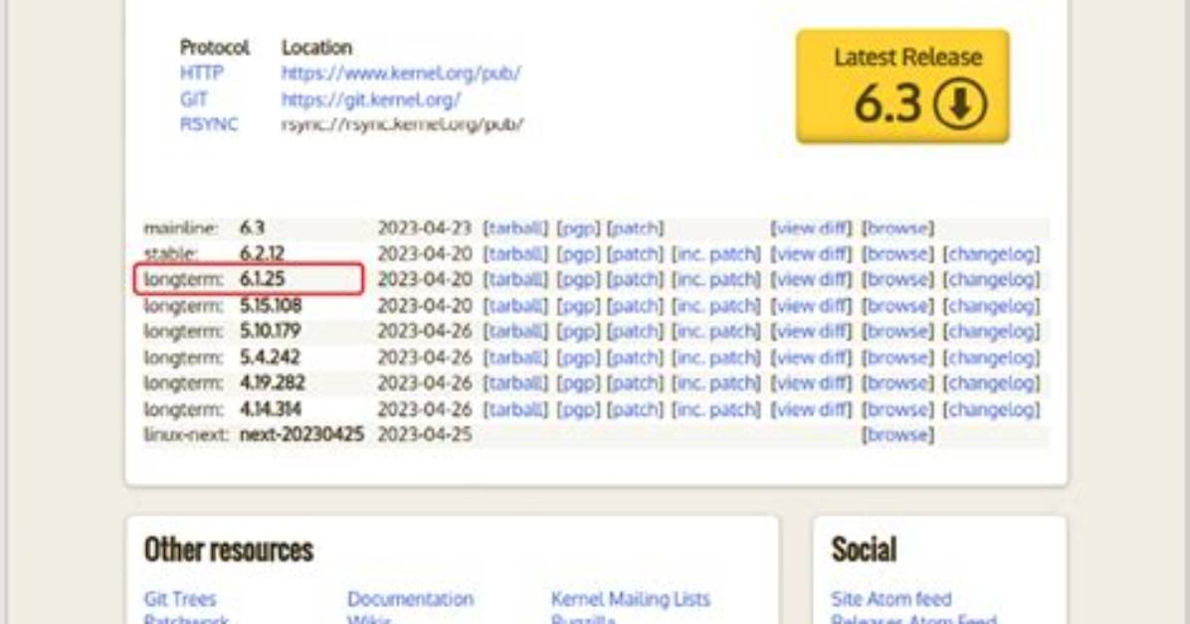Open the changelog for longterm 6.1.25

click(991, 279)
